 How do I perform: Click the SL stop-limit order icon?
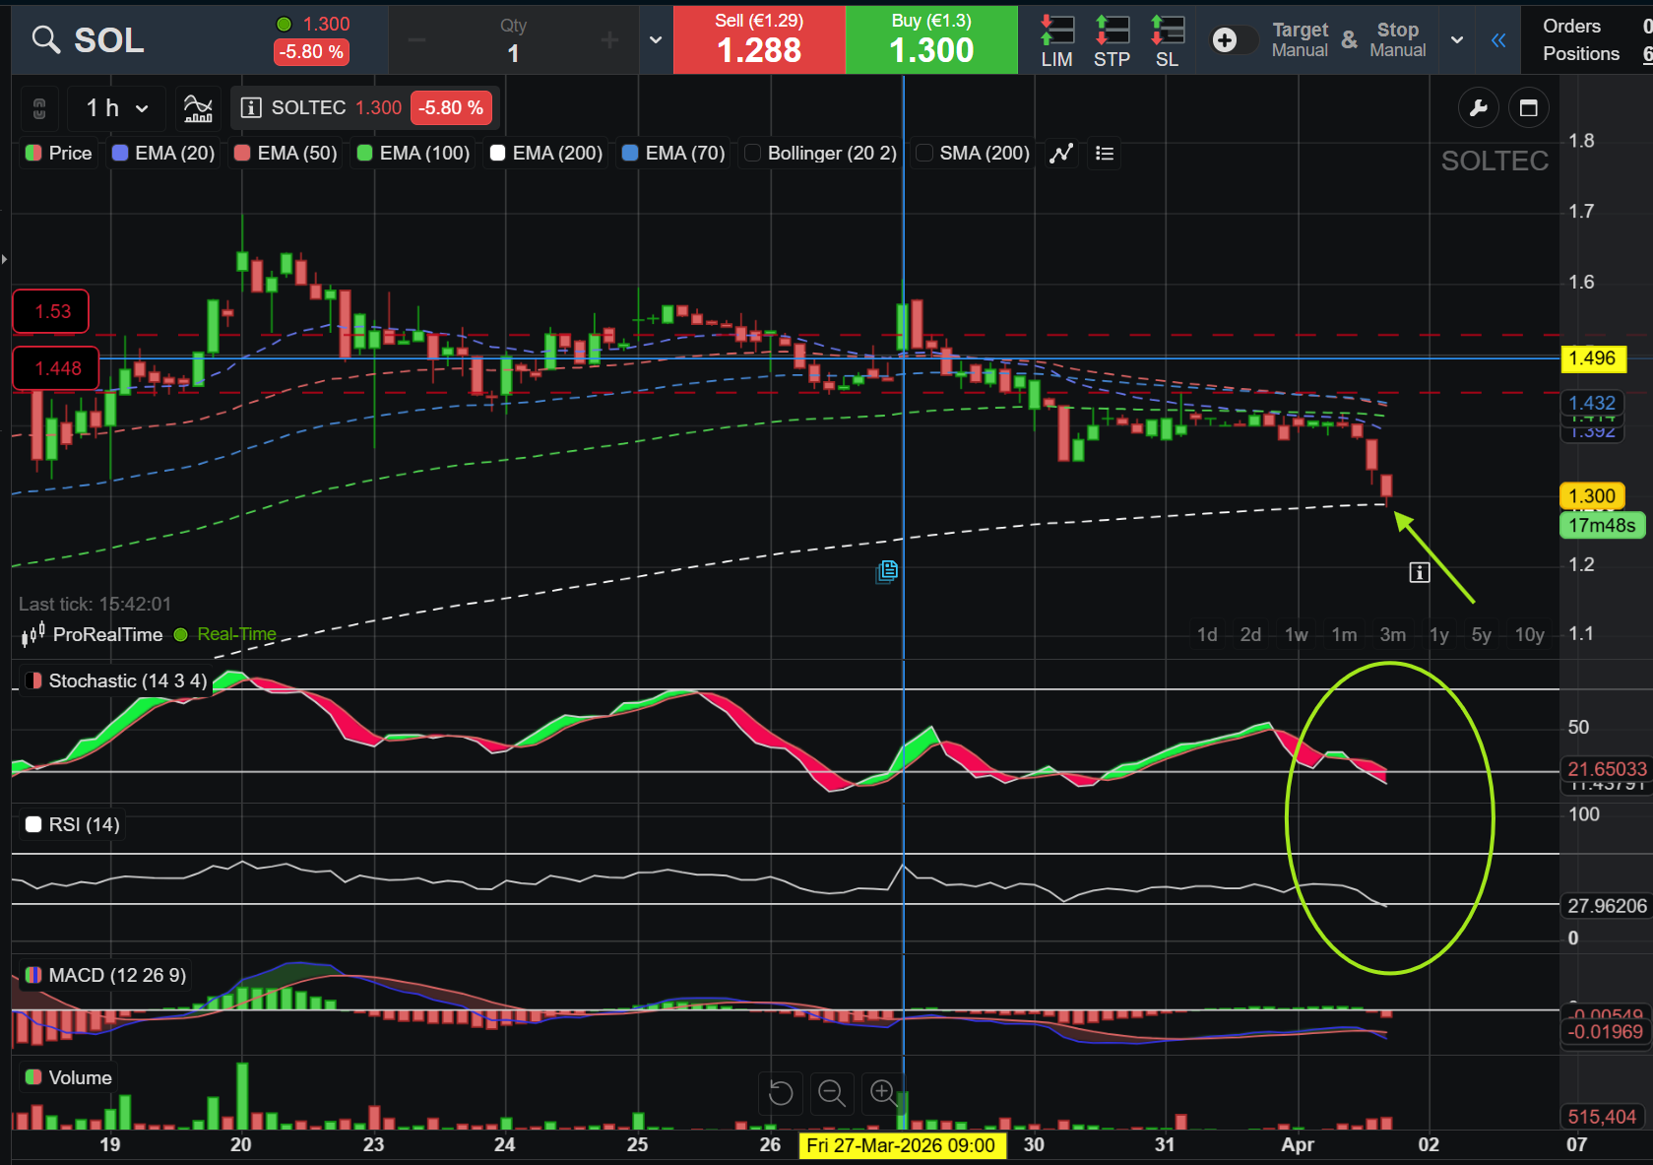pos(1167,40)
